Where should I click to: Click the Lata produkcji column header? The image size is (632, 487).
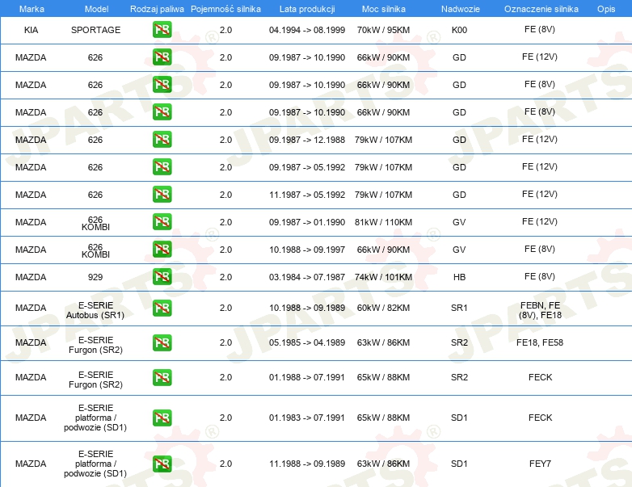click(307, 9)
